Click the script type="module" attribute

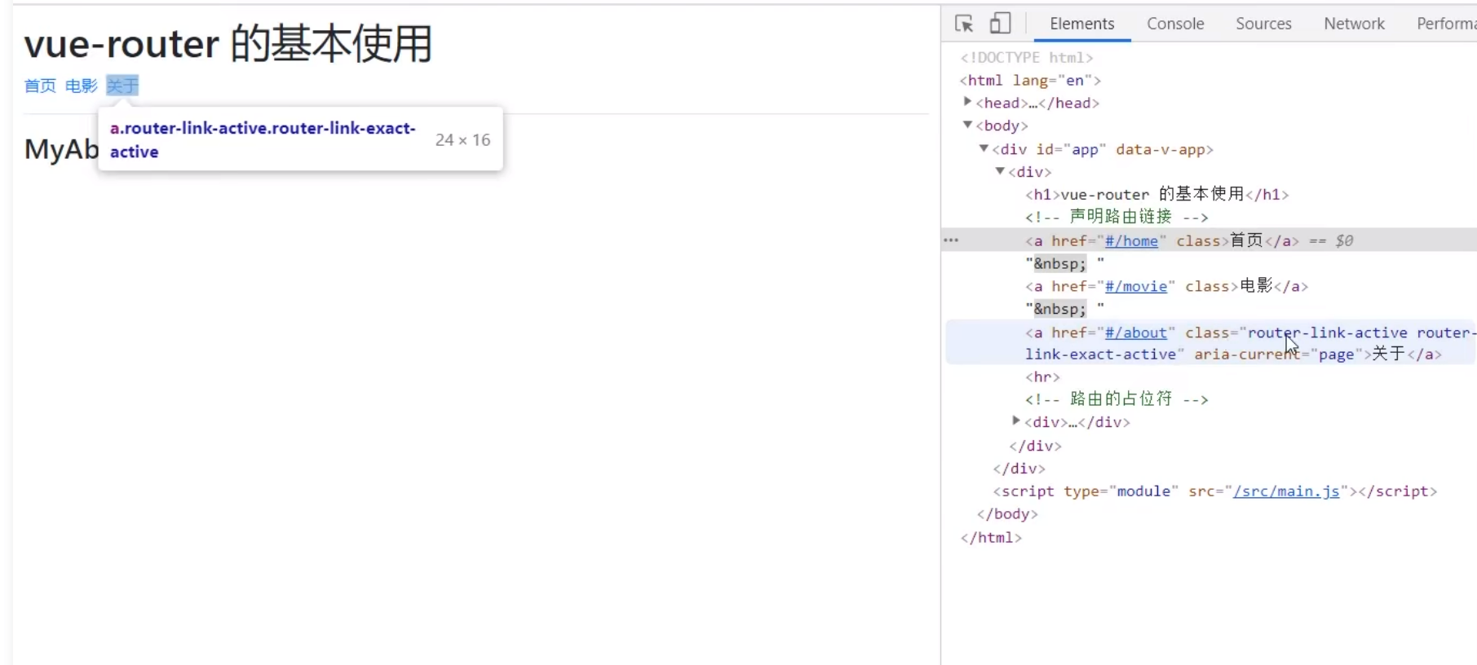1121,491
